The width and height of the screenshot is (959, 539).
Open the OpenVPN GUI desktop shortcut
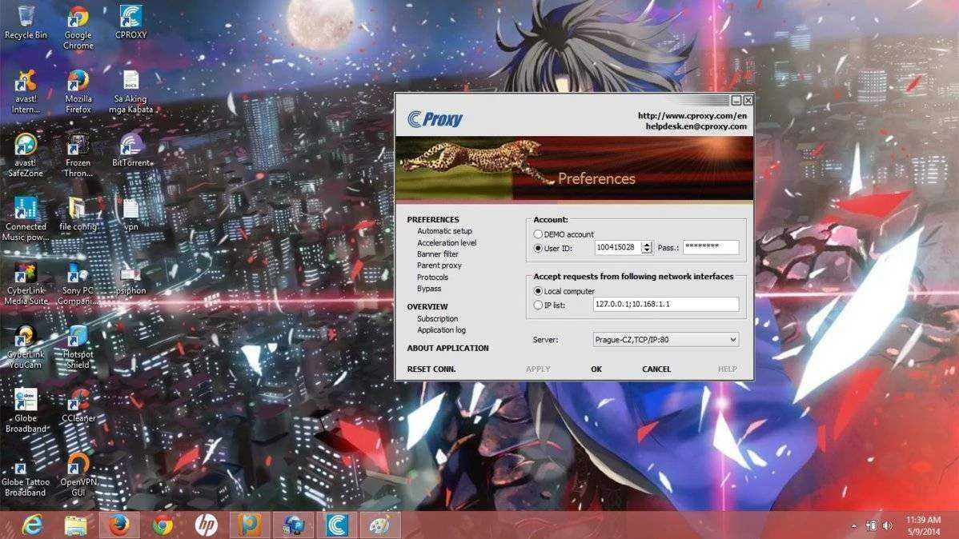(x=78, y=474)
